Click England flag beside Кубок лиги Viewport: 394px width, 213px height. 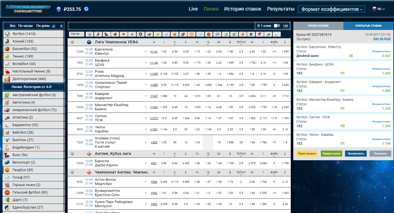(89, 154)
